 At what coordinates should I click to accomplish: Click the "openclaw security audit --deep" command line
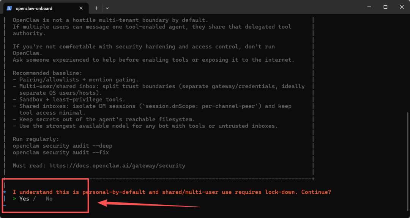point(62,146)
